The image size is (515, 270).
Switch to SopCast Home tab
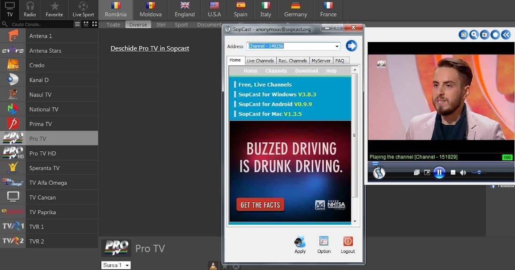tap(235, 60)
